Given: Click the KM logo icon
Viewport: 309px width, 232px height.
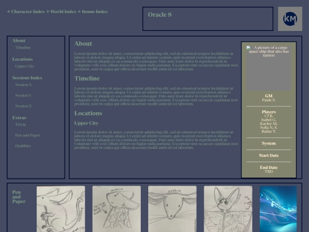Looking at the screenshot, I should [x=290, y=19].
